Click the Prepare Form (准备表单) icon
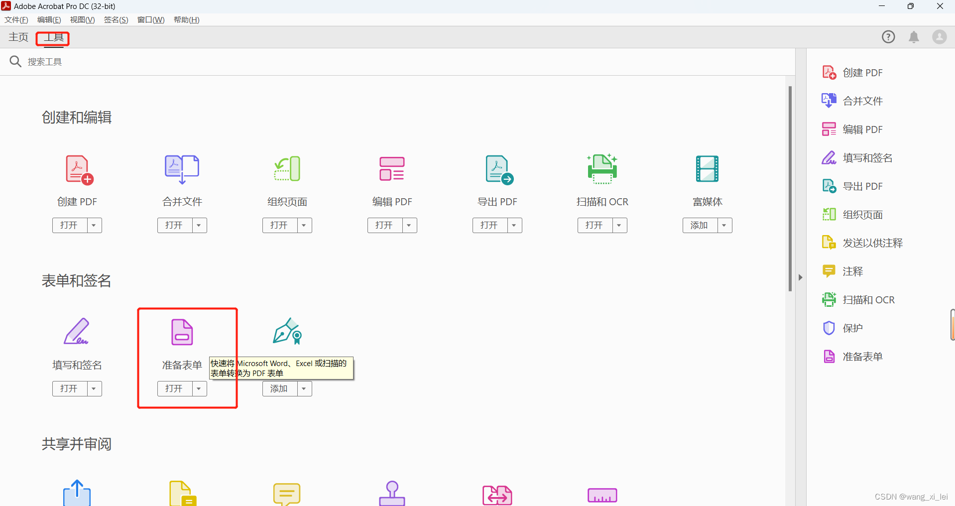This screenshot has width=955, height=506. click(x=182, y=332)
